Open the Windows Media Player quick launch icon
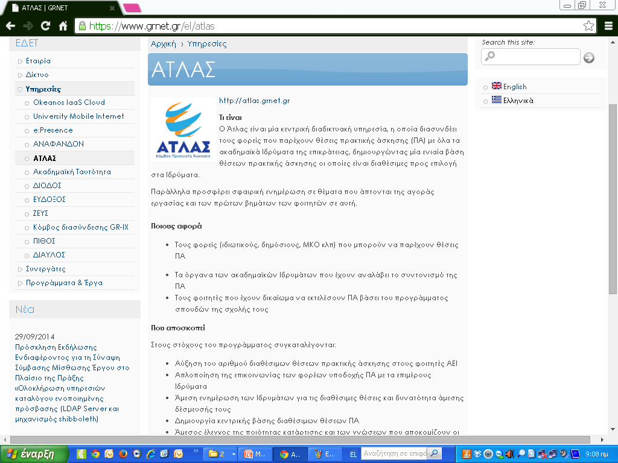This screenshot has height=463, width=618. [137, 454]
